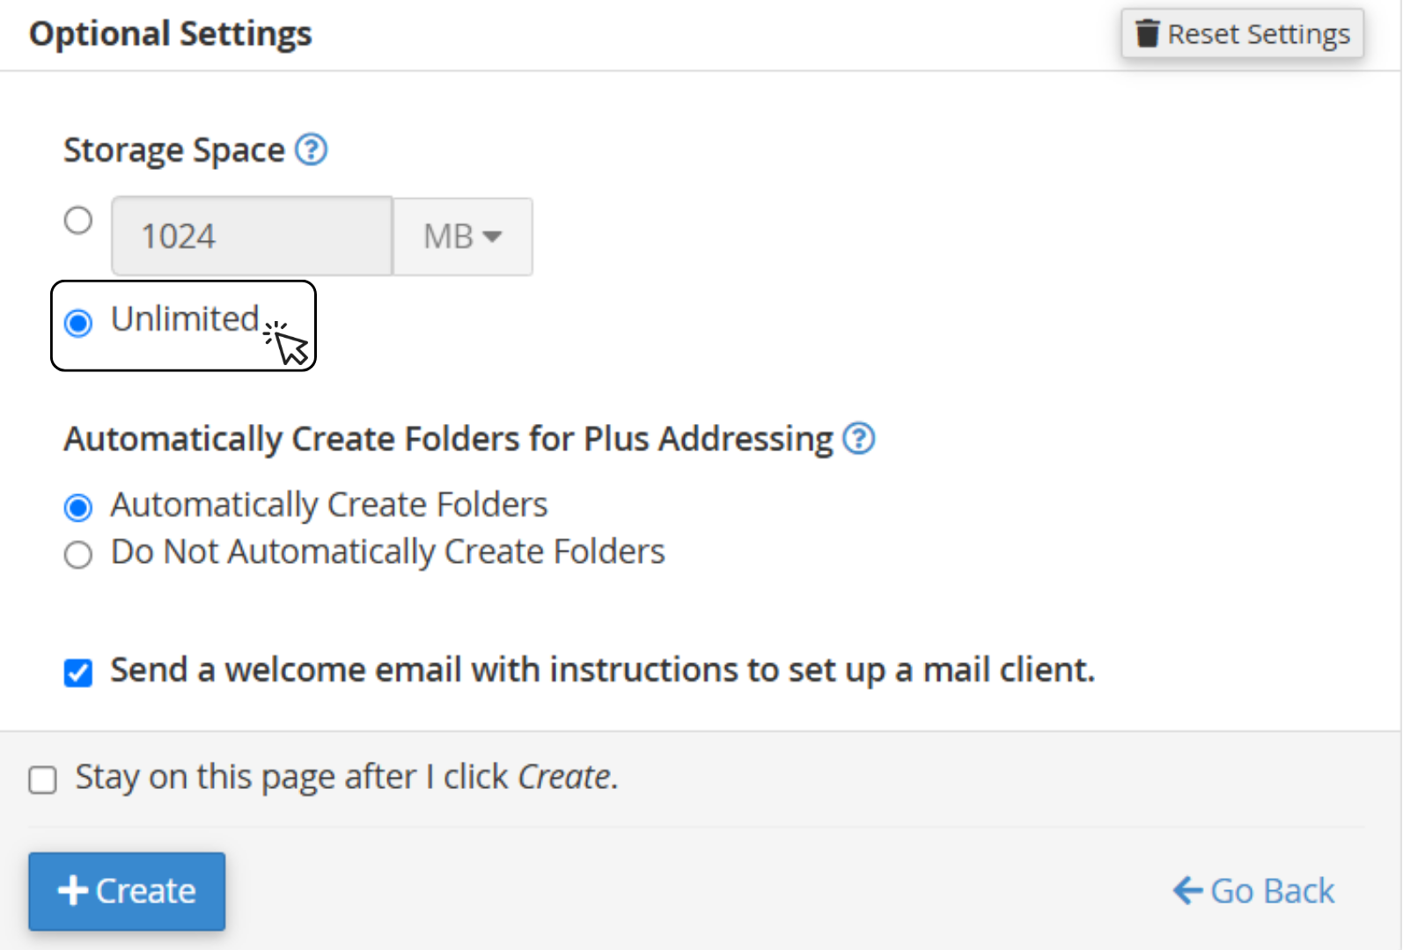Follow the Go Back link

[1253, 891]
